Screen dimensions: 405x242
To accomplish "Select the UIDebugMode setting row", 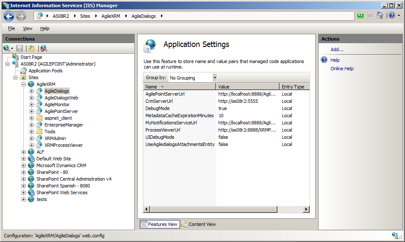I will pyautogui.click(x=226, y=137).
